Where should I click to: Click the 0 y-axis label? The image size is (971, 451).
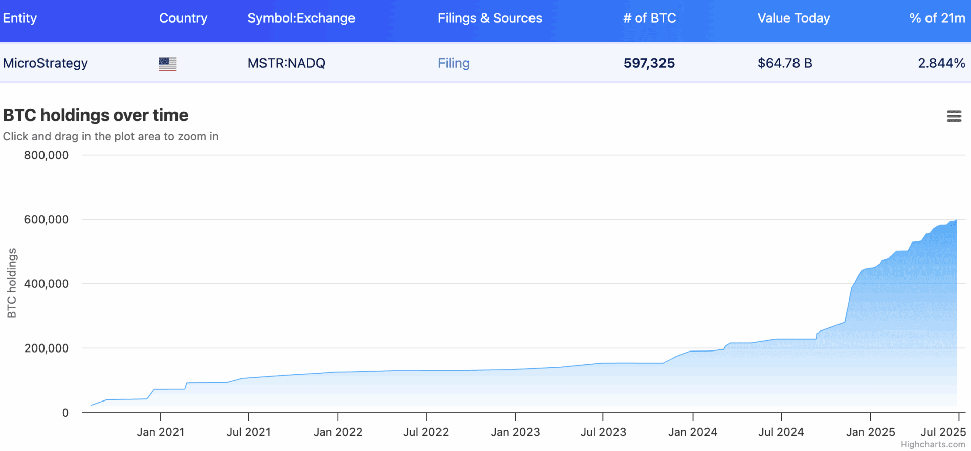point(65,413)
